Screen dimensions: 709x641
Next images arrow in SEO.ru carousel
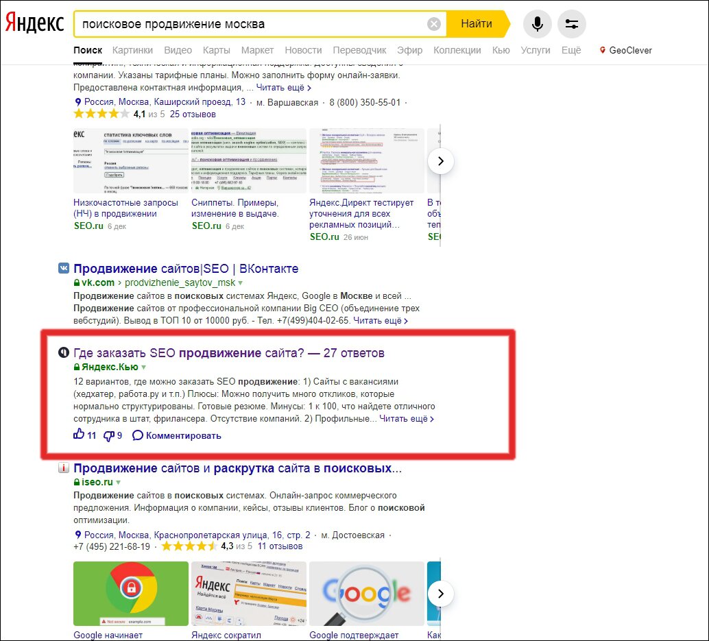point(440,161)
